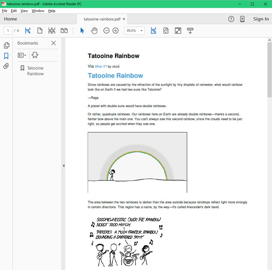Image resolution: width=272 pixels, height=270 pixels.
Task: Go to the Tatooine Rainbow bookmark
Action: pos(35,71)
